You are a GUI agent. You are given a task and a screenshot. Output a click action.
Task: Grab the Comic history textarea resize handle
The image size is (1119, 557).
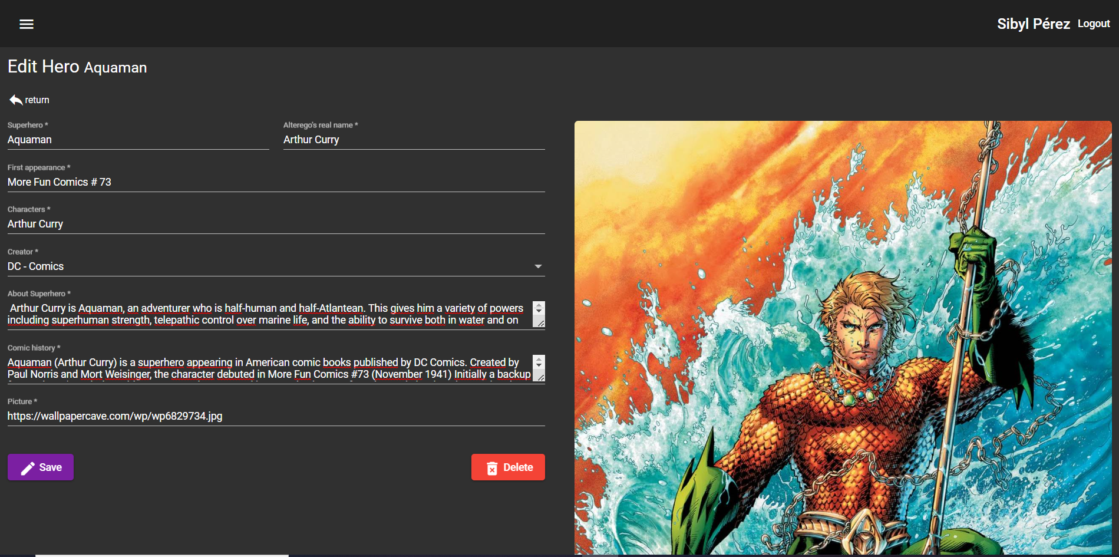click(540, 377)
